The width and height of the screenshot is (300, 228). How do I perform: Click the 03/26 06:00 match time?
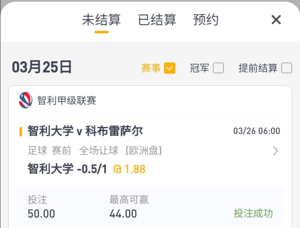pos(257,131)
